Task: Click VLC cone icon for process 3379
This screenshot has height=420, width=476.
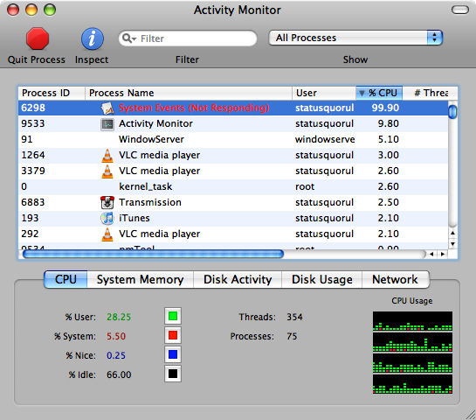Action: click(107, 171)
